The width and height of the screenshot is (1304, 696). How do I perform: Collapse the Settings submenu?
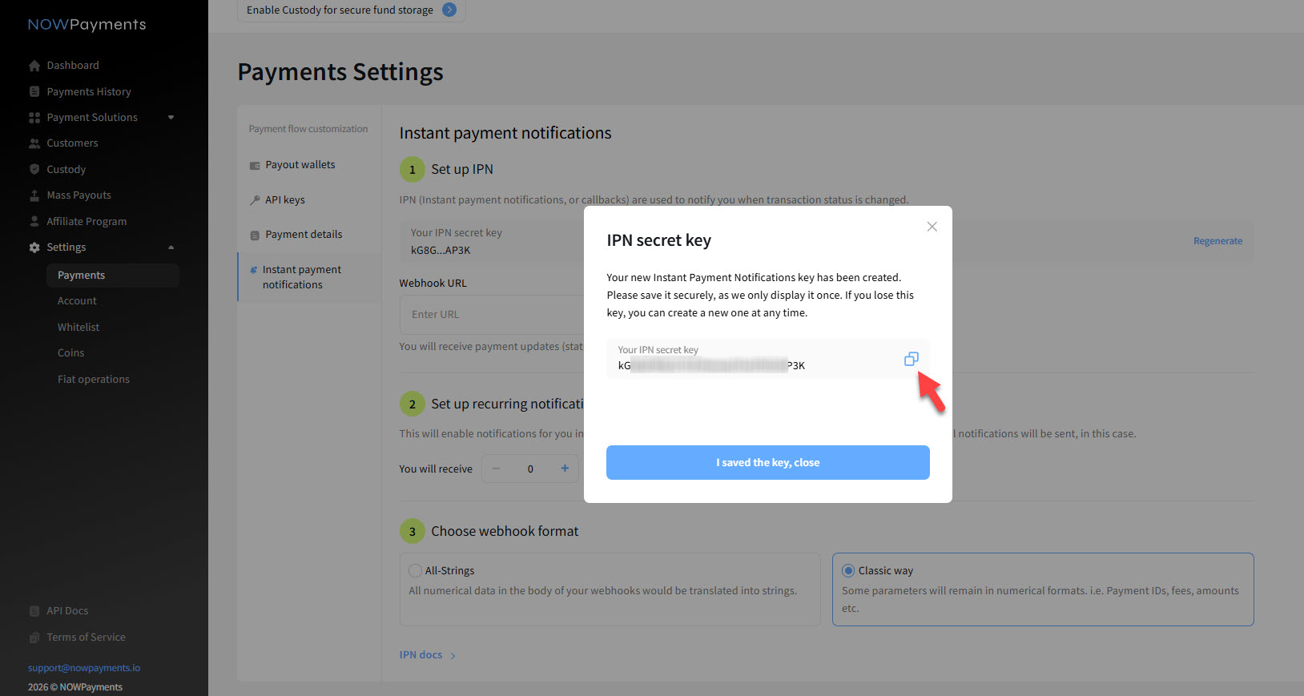pos(171,247)
